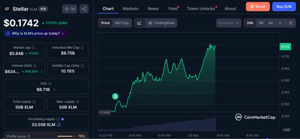Select the All time range
The width and height of the screenshot is (300, 139).
point(270,23)
